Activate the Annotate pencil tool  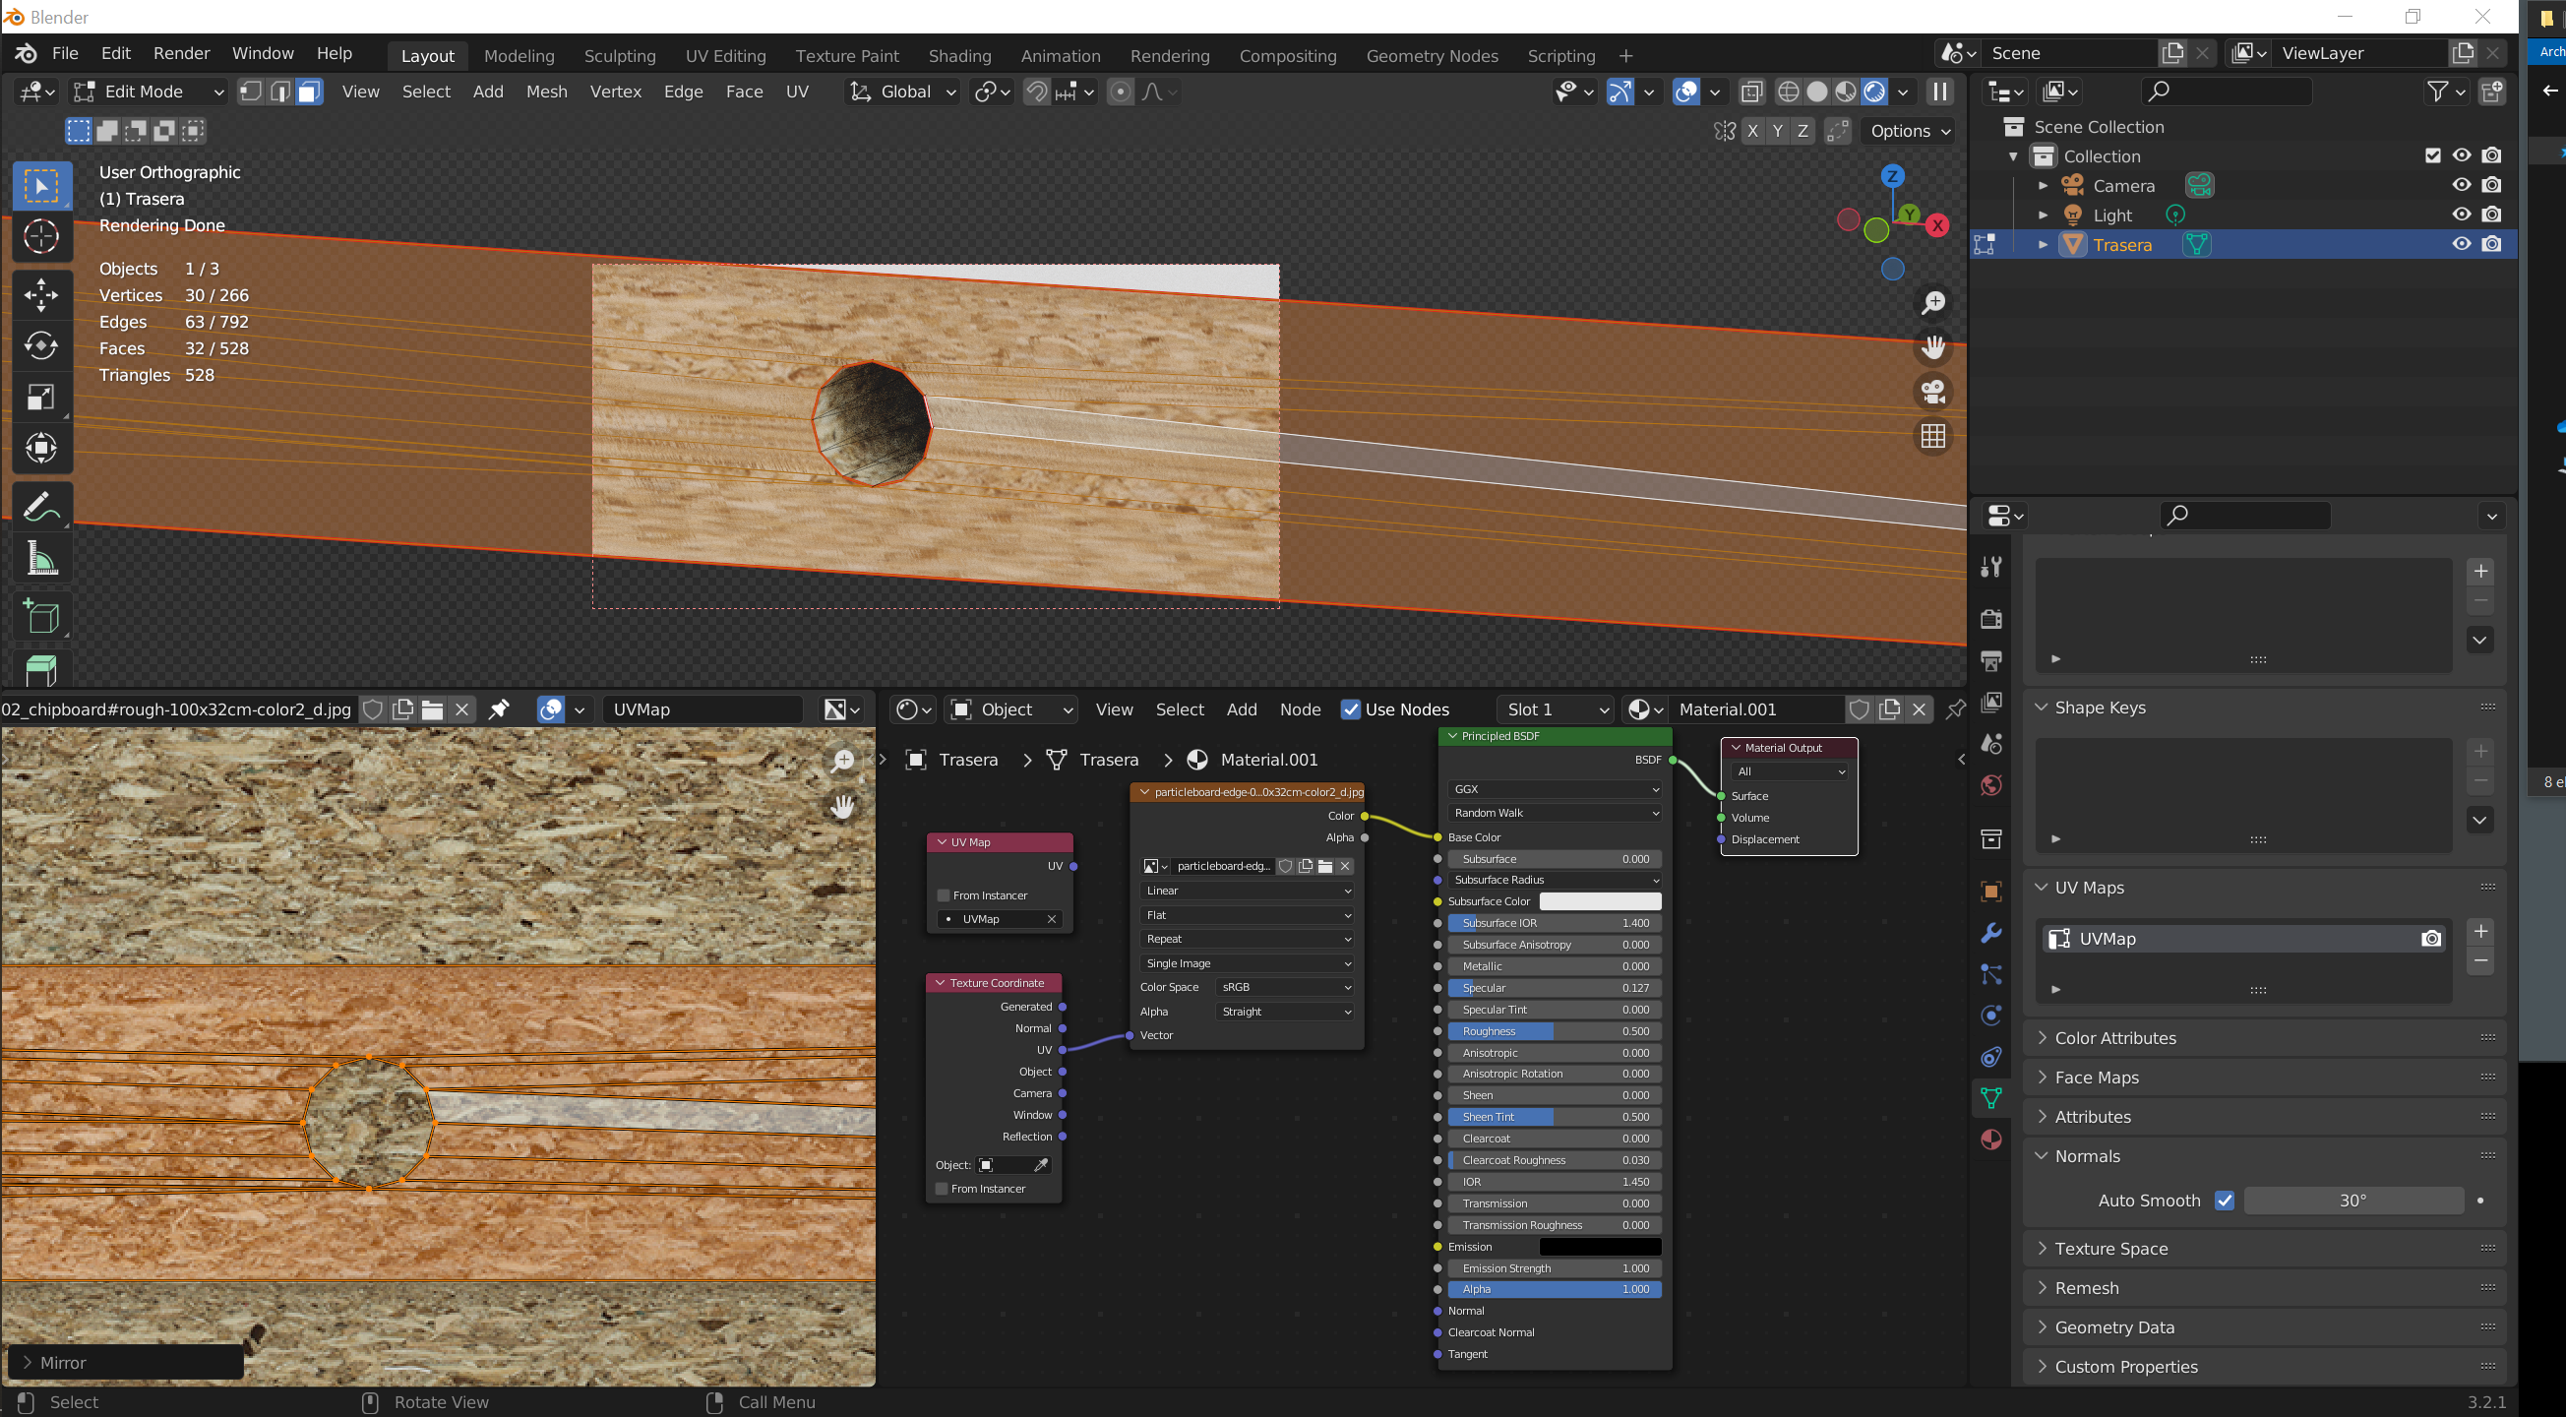tap(41, 507)
